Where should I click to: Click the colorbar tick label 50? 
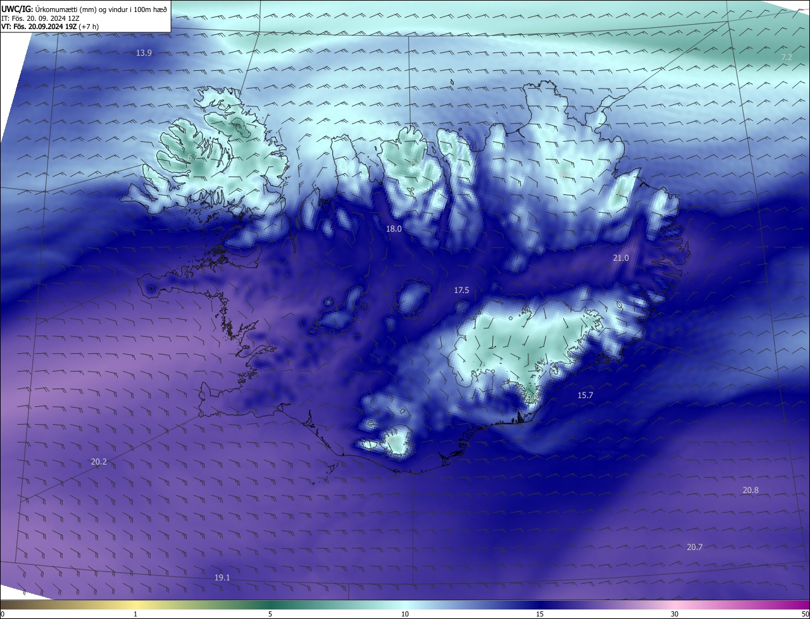[805, 614]
